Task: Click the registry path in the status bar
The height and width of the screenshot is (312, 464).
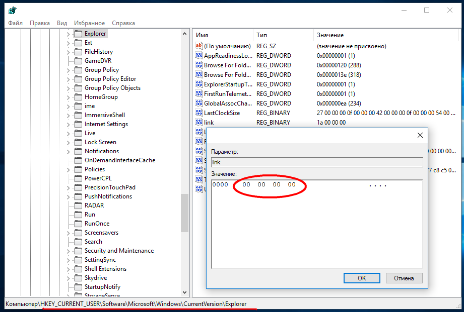Action: (x=126, y=304)
